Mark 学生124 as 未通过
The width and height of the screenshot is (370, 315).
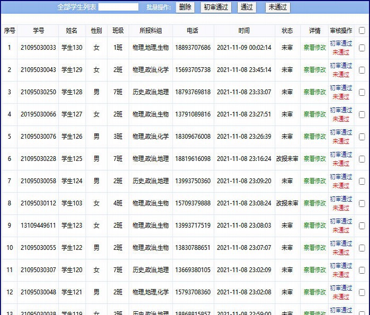[341, 185]
